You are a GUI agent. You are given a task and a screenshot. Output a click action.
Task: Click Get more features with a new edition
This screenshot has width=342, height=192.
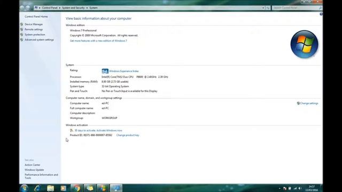click(98, 41)
